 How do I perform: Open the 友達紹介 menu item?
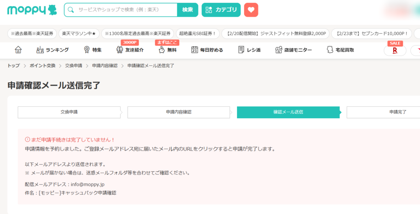pyautogui.click(x=130, y=50)
